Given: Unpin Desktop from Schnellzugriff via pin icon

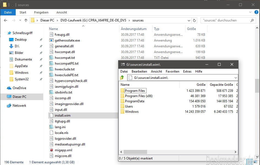Looking at the screenshot, I should [41, 40].
